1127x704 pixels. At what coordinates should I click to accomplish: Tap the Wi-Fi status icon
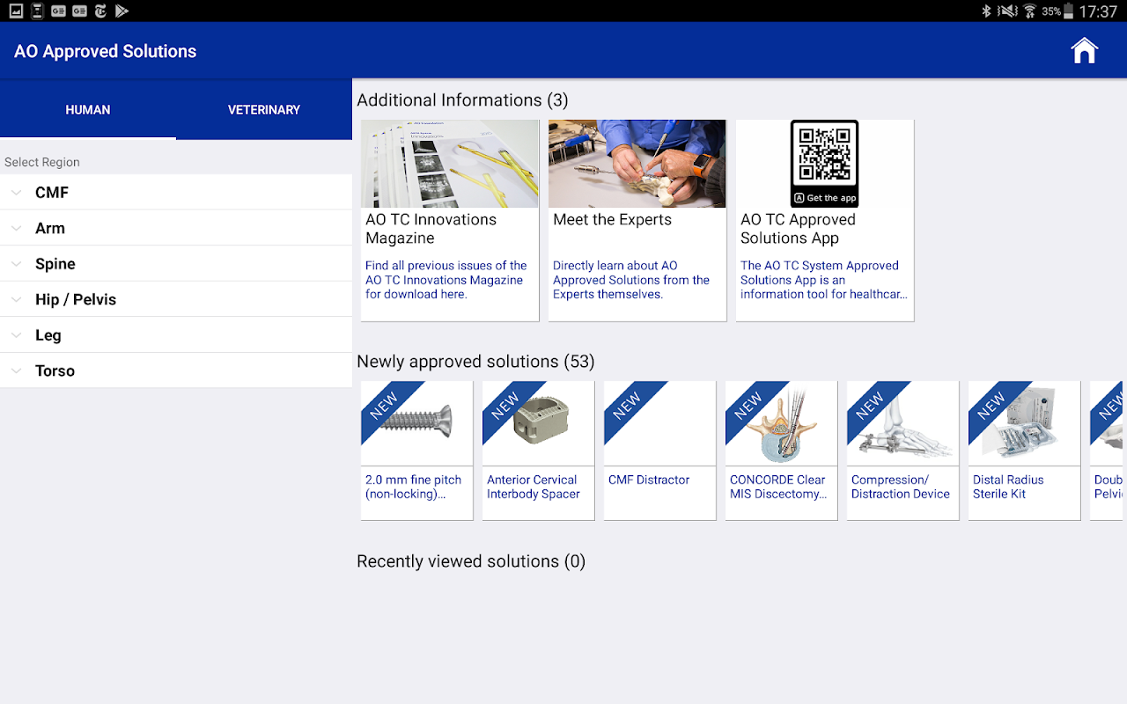tap(1029, 11)
